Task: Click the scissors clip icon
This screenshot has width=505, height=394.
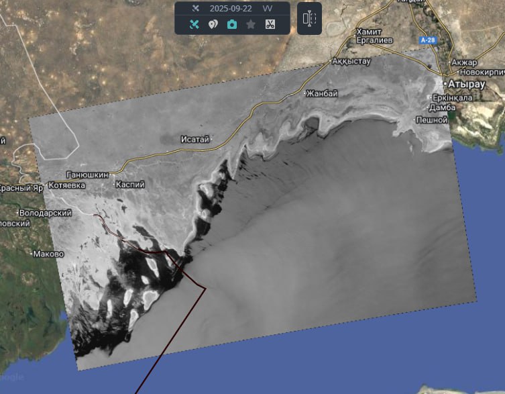Action: [x=270, y=25]
